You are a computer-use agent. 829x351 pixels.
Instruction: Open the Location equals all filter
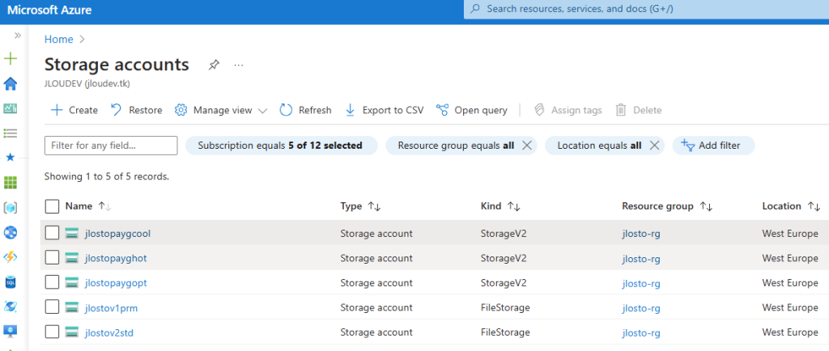599,146
